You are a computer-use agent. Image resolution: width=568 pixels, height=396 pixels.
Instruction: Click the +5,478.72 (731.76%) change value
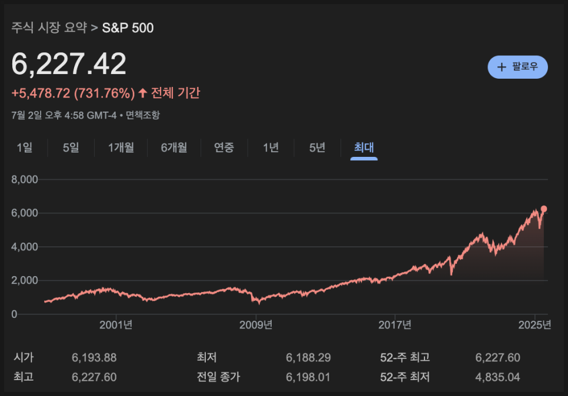73,93
